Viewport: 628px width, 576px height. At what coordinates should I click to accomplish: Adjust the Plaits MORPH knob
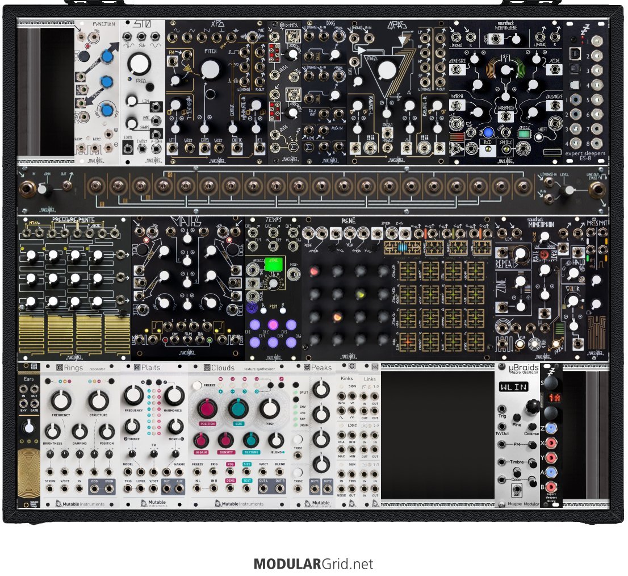tap(175, 426)
